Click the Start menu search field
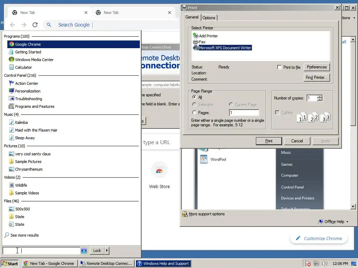 pyautogui.click(x=41, y=251)
